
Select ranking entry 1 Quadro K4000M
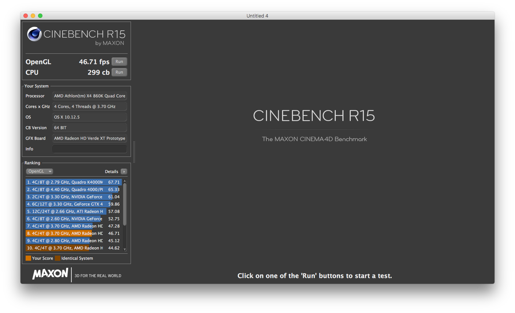pyautogui.click(x=73, y=182)
